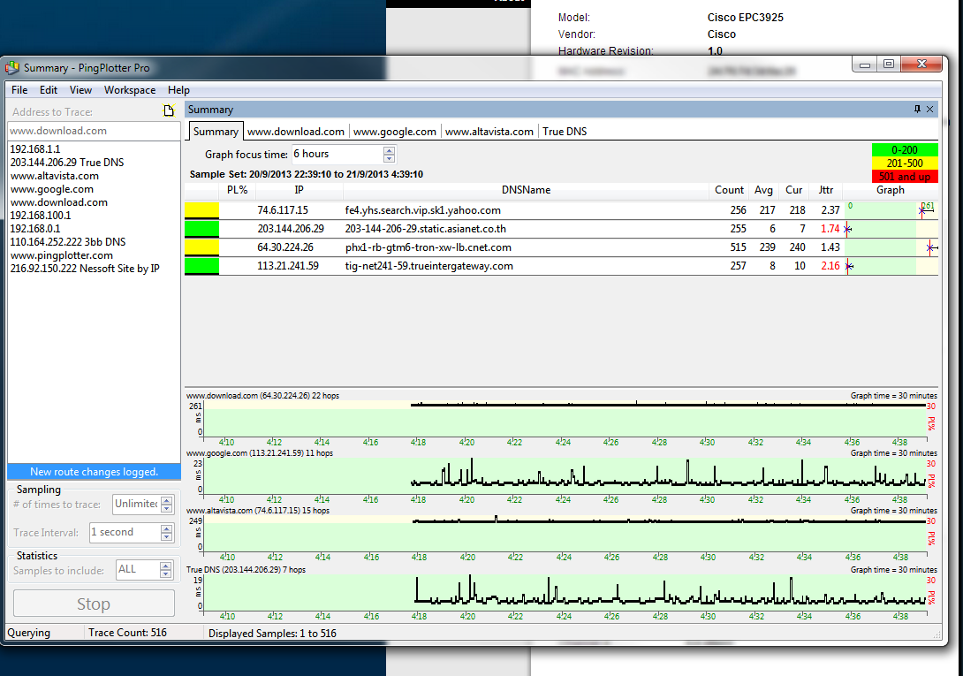Open the Workspace menu
The height and width of the screenshot is (676, 963).
click(130, 90)
